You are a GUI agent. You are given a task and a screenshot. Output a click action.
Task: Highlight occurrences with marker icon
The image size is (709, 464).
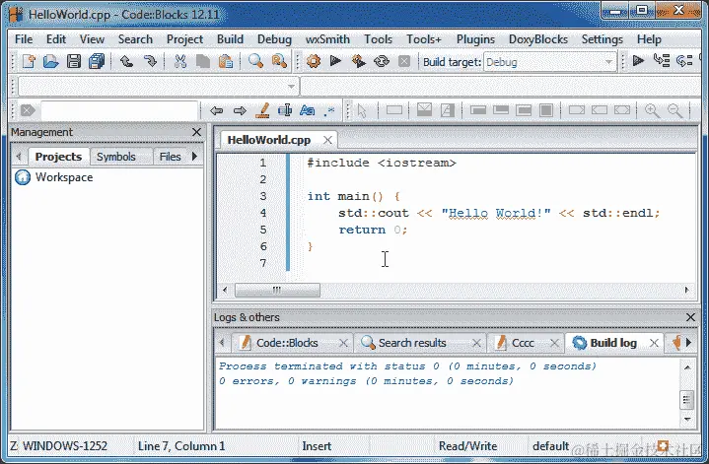(x=262, y=110)
